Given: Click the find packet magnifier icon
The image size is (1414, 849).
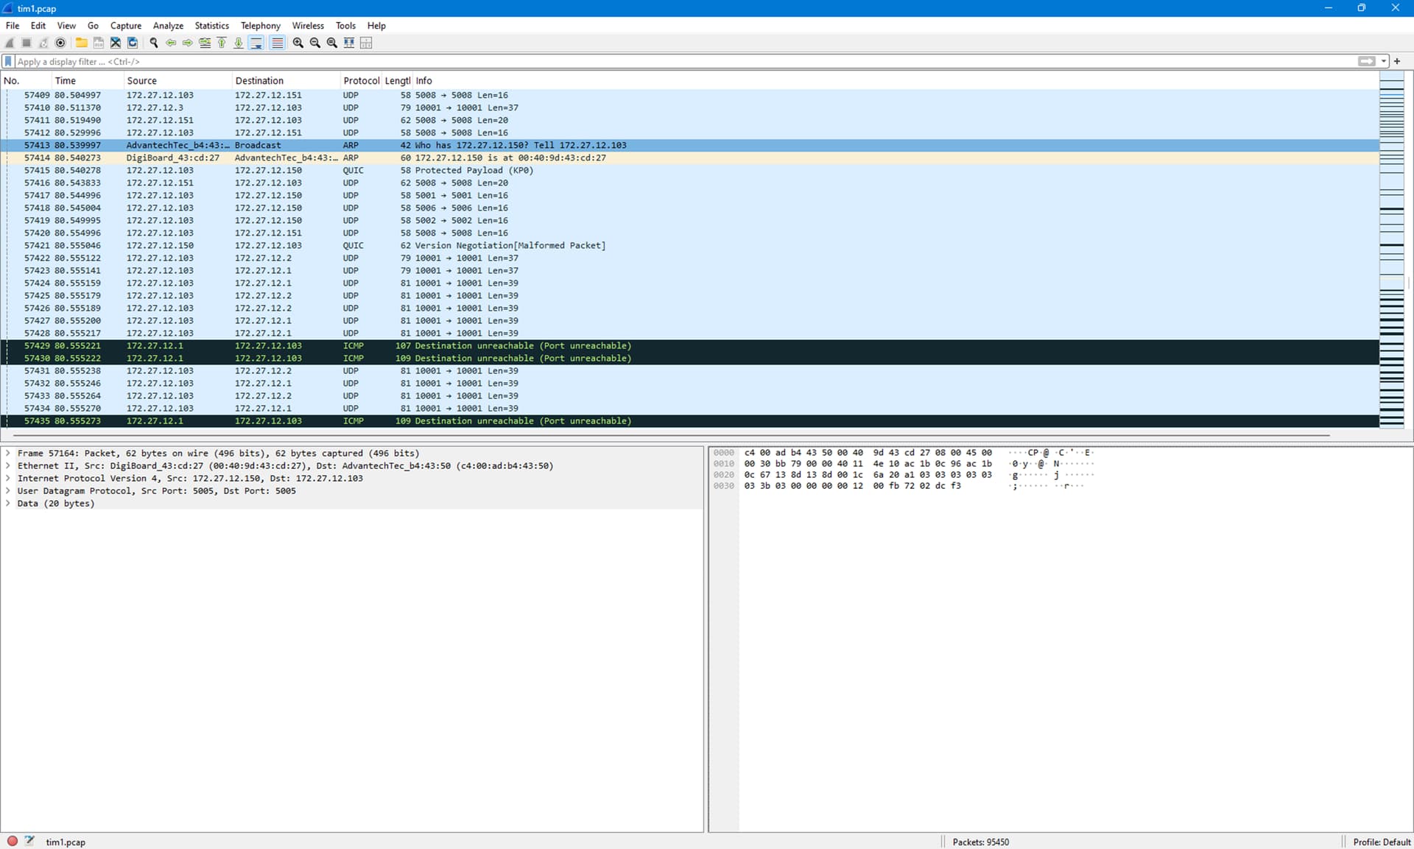Looking at the screenshot, I should tap(154, 43).
